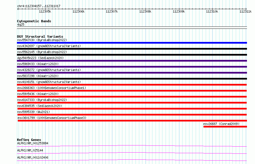Open nsv5969033 (Almarri2020) variant label
This screenshot has height=164, width=255.
[38, 64]
